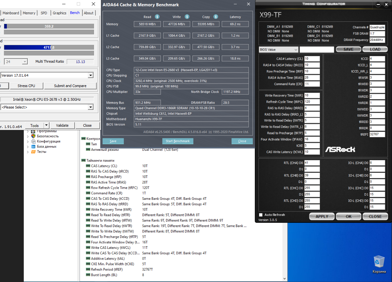The image size is (392, 282).
Task: Expand the Безопасность tree node
Action: point(28,136)
